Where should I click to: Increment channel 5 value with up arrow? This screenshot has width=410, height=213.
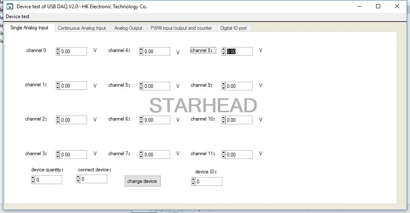point(141,84)
